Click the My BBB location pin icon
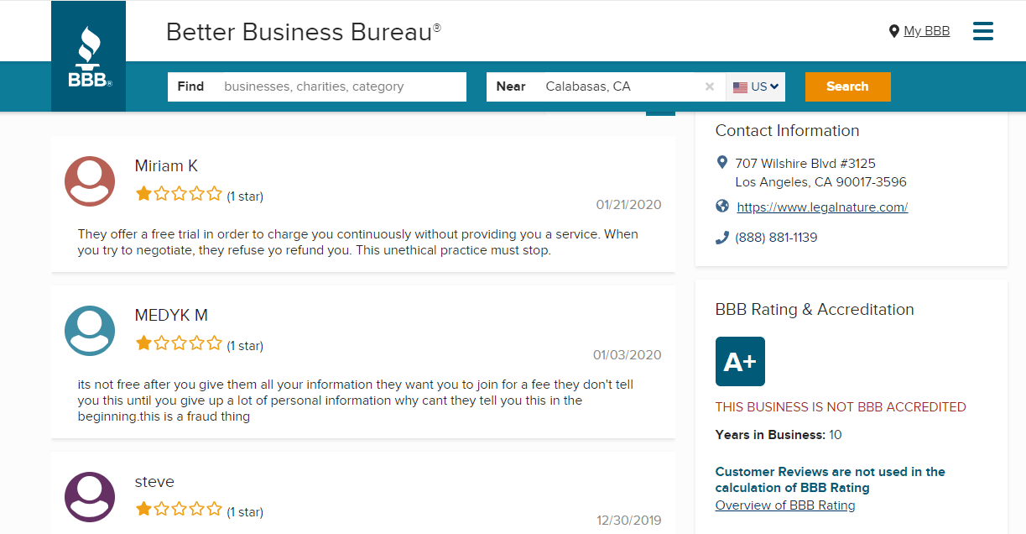The image size is (1026, 534). (893, 31)
